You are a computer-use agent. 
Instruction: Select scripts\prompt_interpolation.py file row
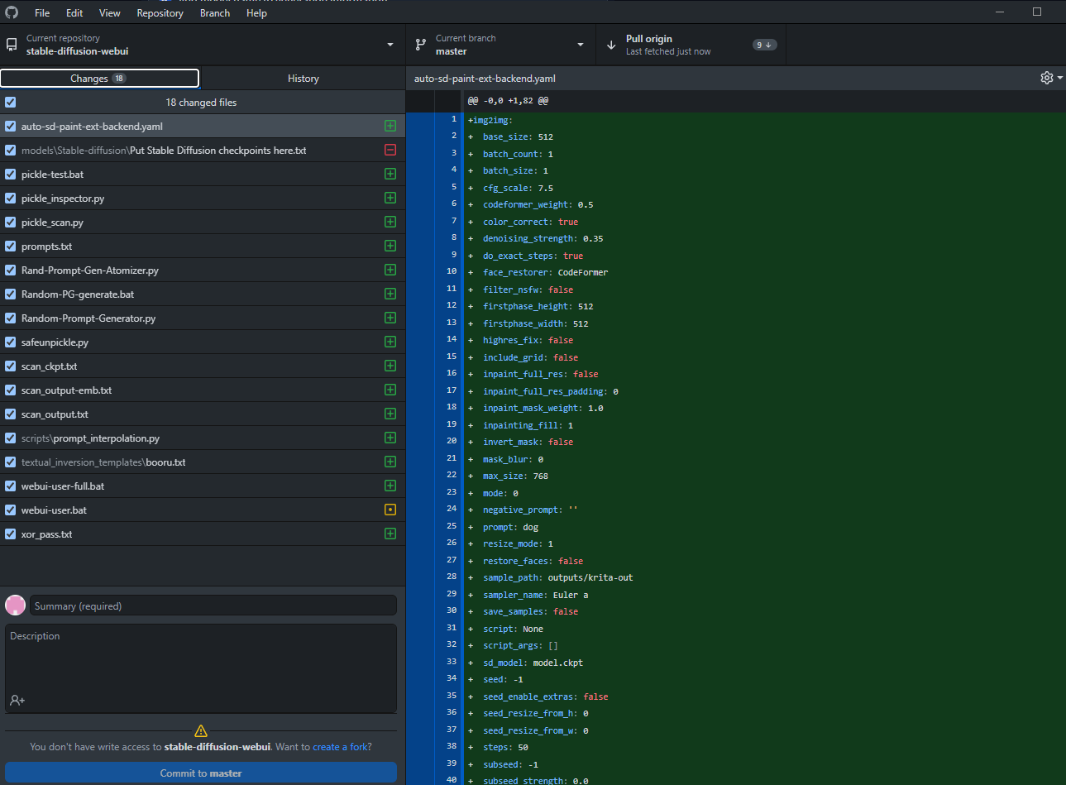click(203, 438)
